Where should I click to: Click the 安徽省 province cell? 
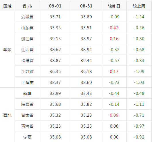coord(27,17)
